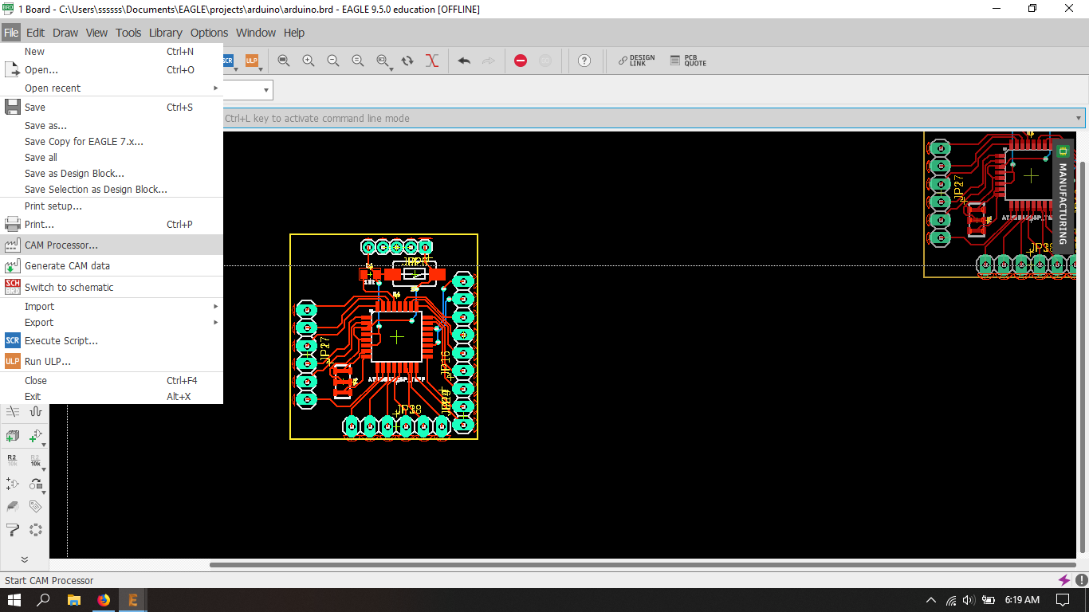Open the View menu

click(96, 33)
